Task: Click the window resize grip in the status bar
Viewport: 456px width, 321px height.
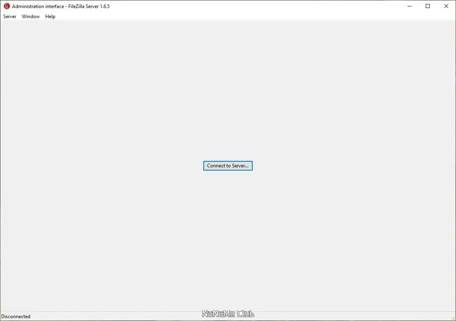Action: pos(453,318)
